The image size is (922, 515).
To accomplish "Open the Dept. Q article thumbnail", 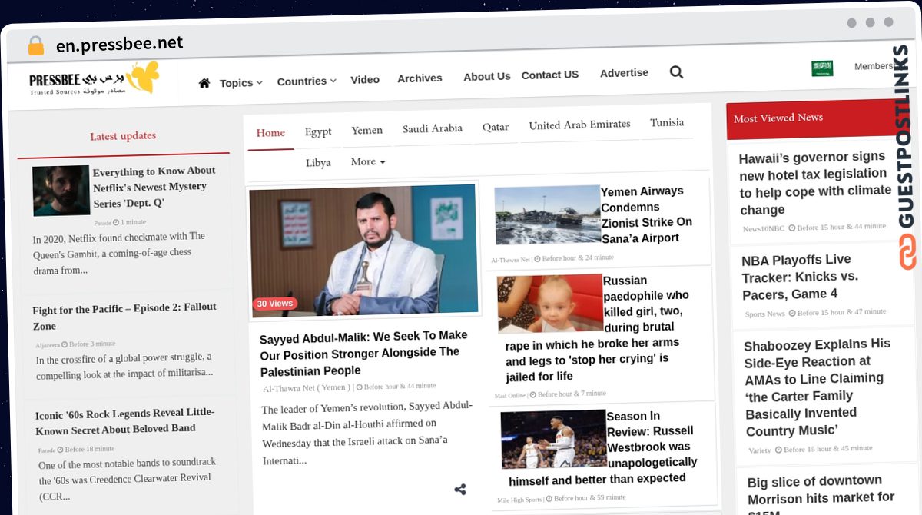I will click(x=61, y=191).
